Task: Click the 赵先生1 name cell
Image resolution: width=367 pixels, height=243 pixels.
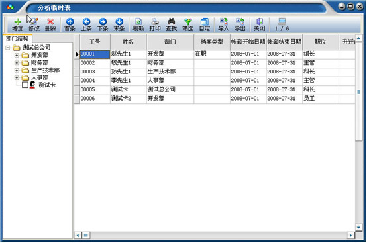Action: 128,54
